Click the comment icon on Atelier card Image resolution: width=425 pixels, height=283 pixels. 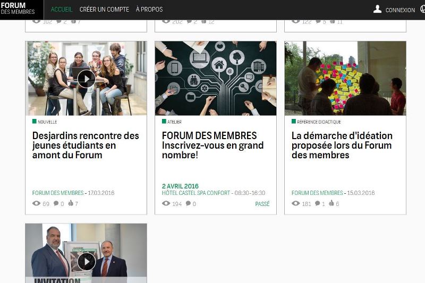point(188,203)
